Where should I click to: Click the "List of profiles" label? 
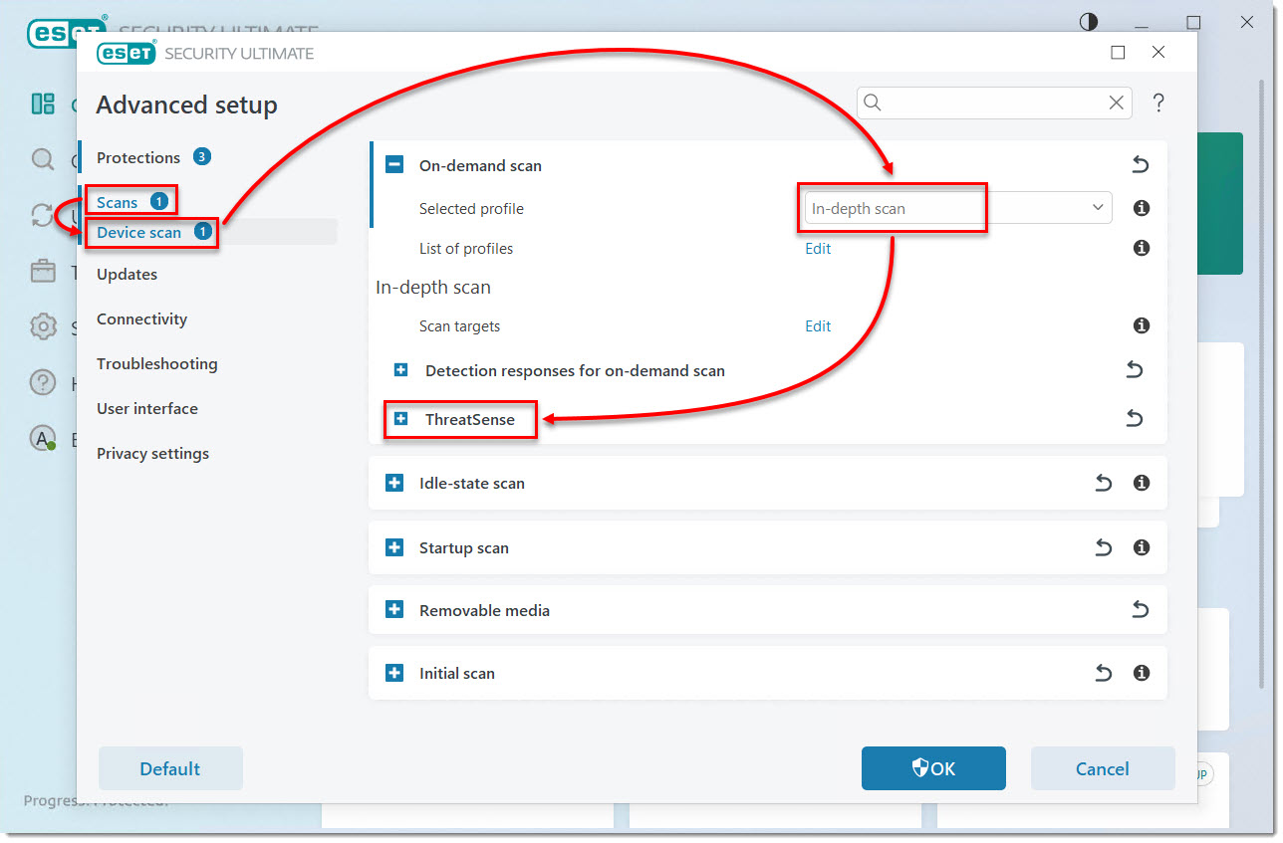tap(466, 248)
